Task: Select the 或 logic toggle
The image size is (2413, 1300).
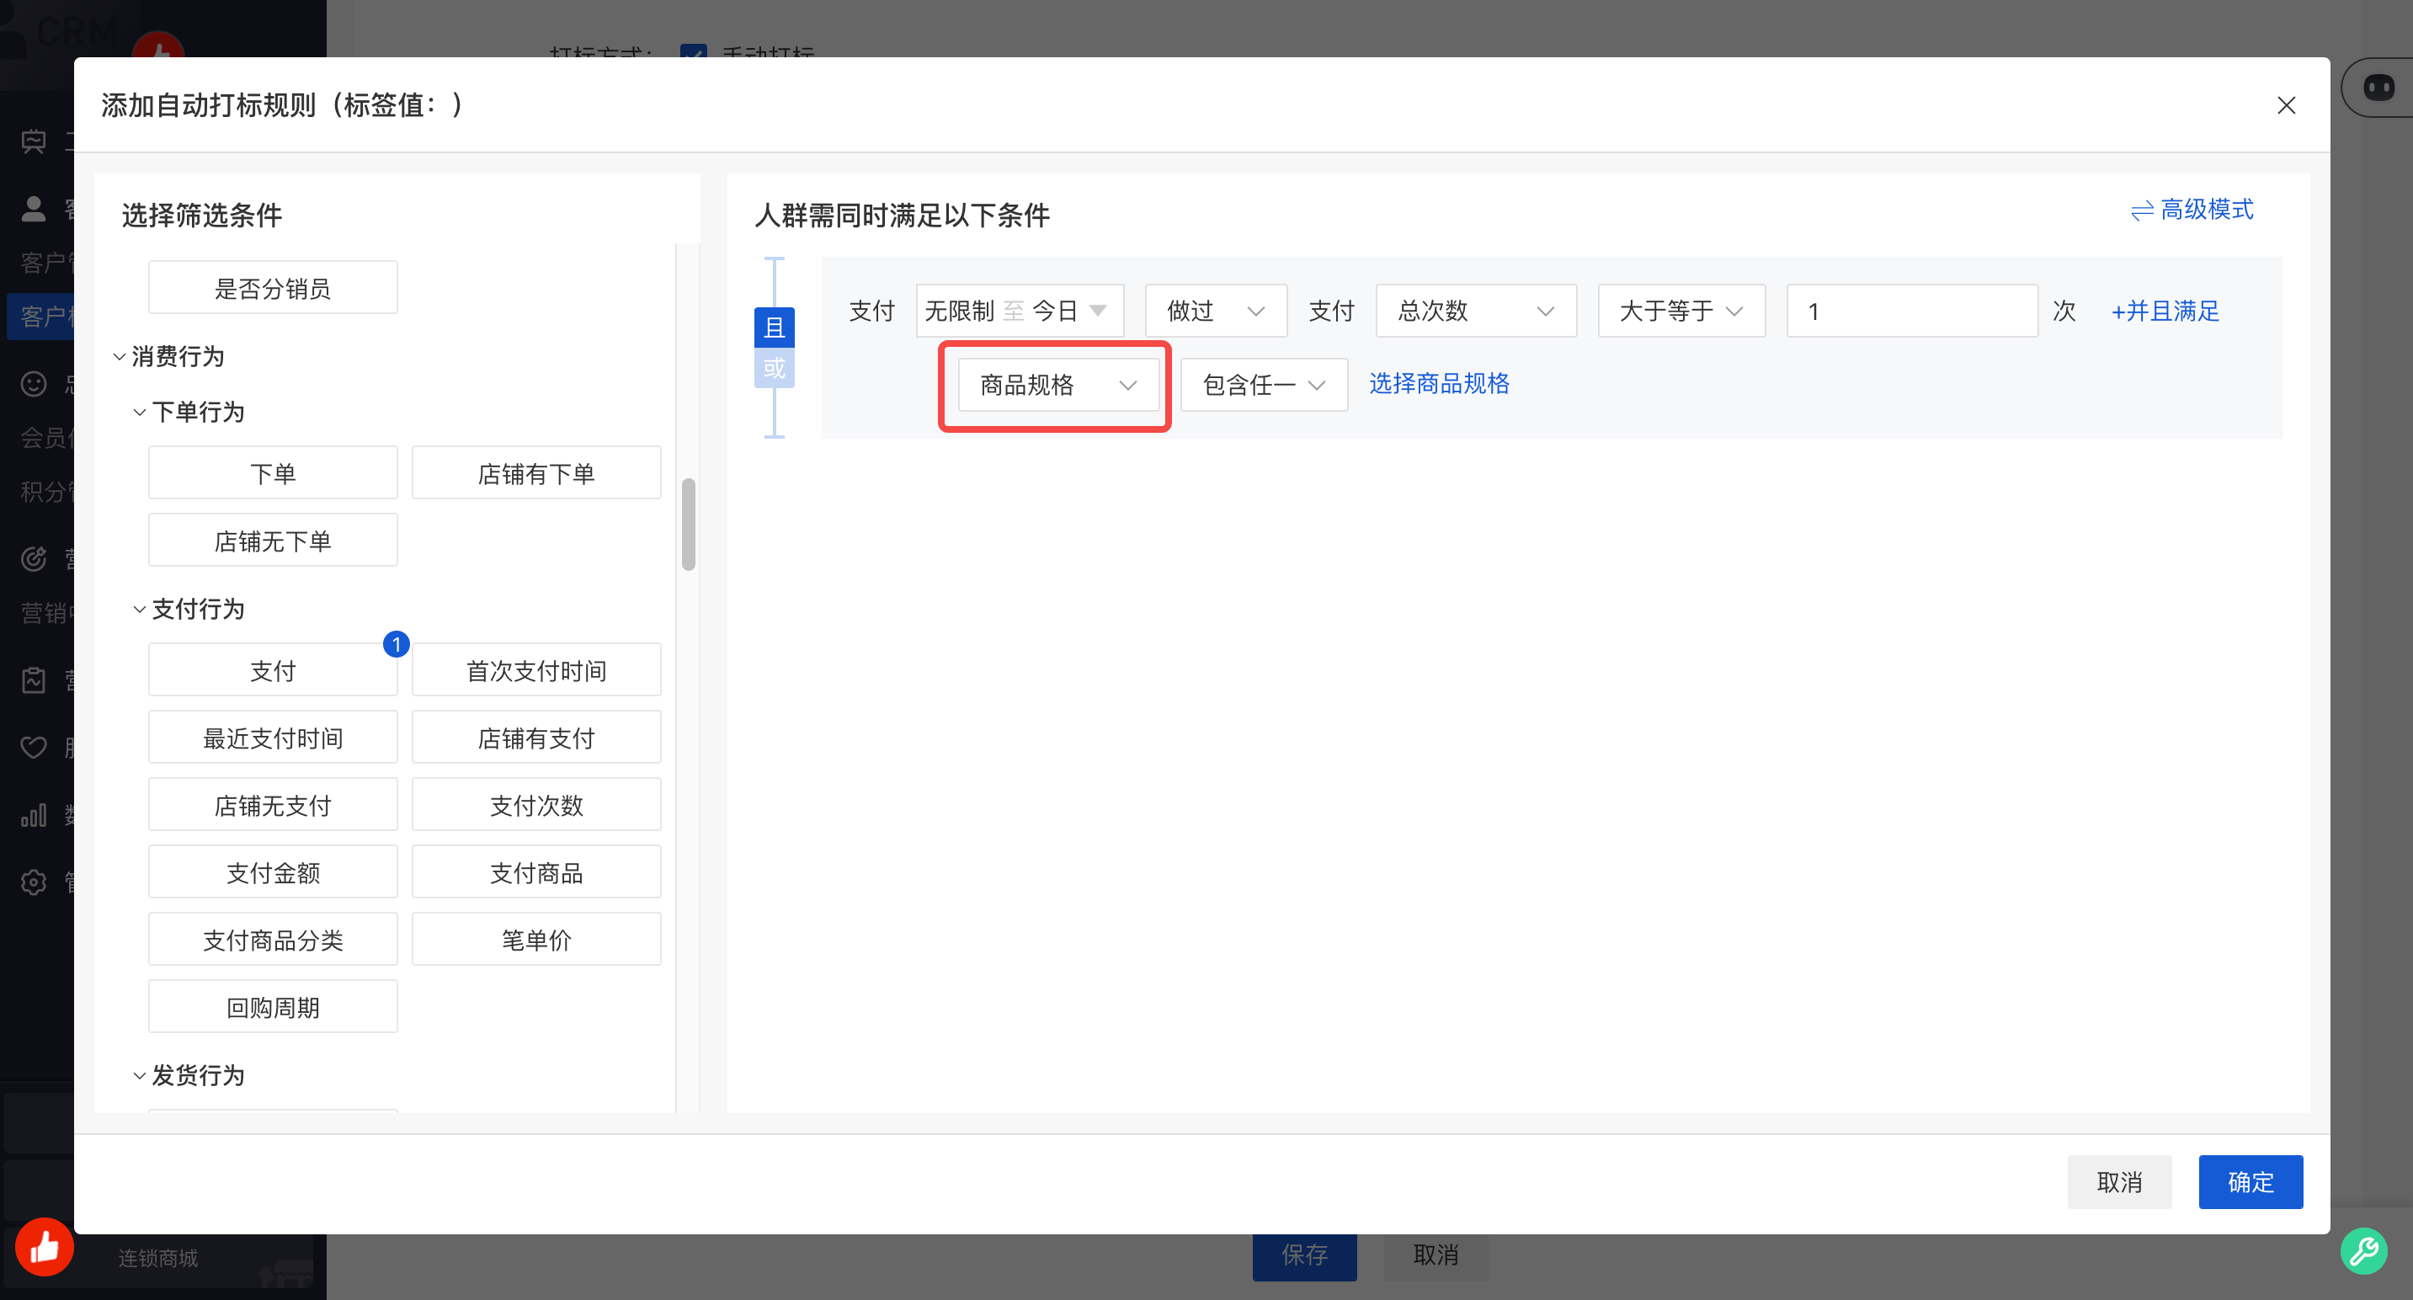Action: tap(774, 367)
